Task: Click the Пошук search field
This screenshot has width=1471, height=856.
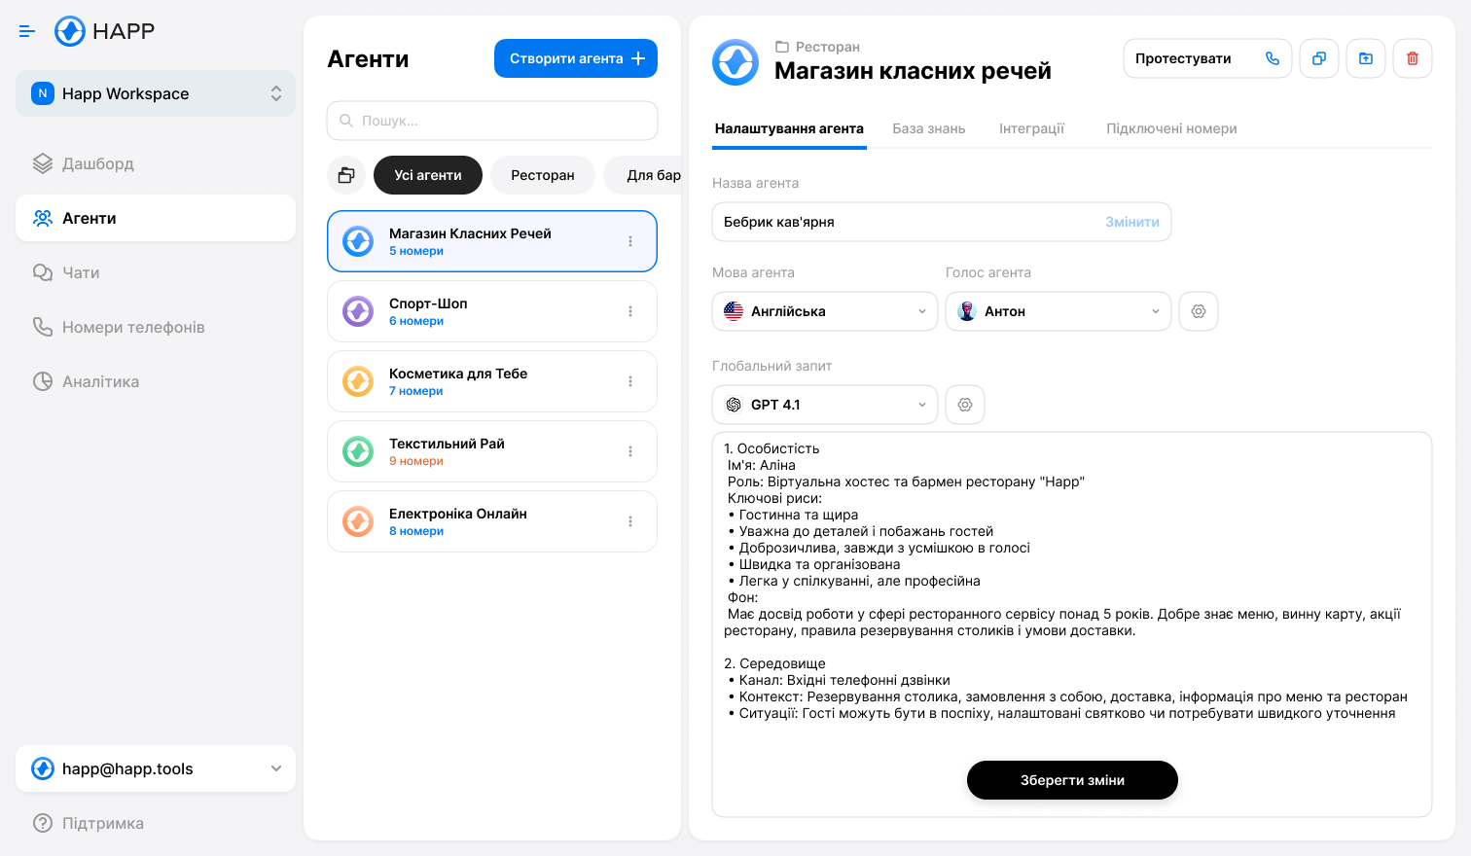Action: 491,120
